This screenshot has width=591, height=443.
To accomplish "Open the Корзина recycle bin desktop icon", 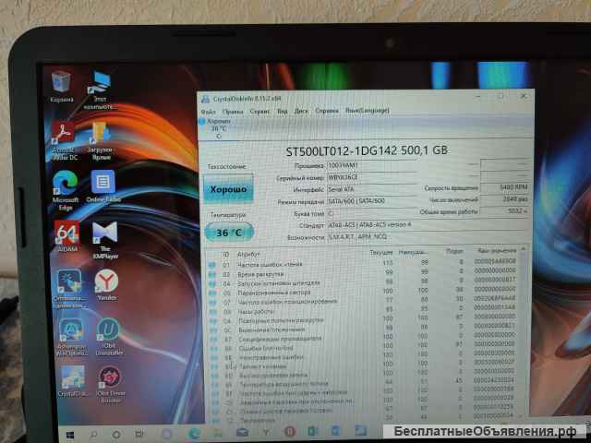I will pyautogui.click(x=61, y=86).
